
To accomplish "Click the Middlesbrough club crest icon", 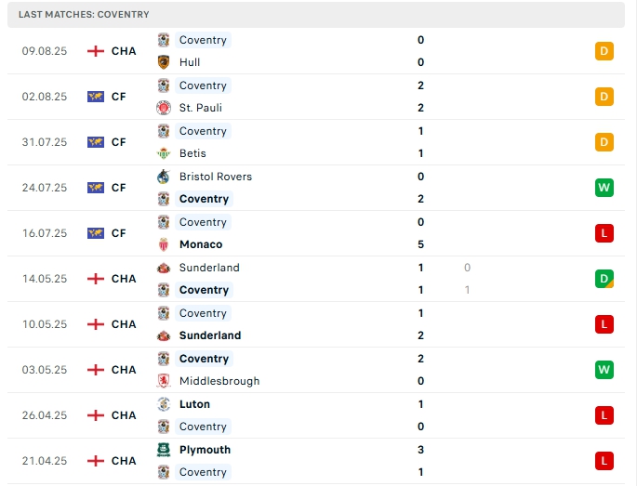I will [x=164, y=381].
